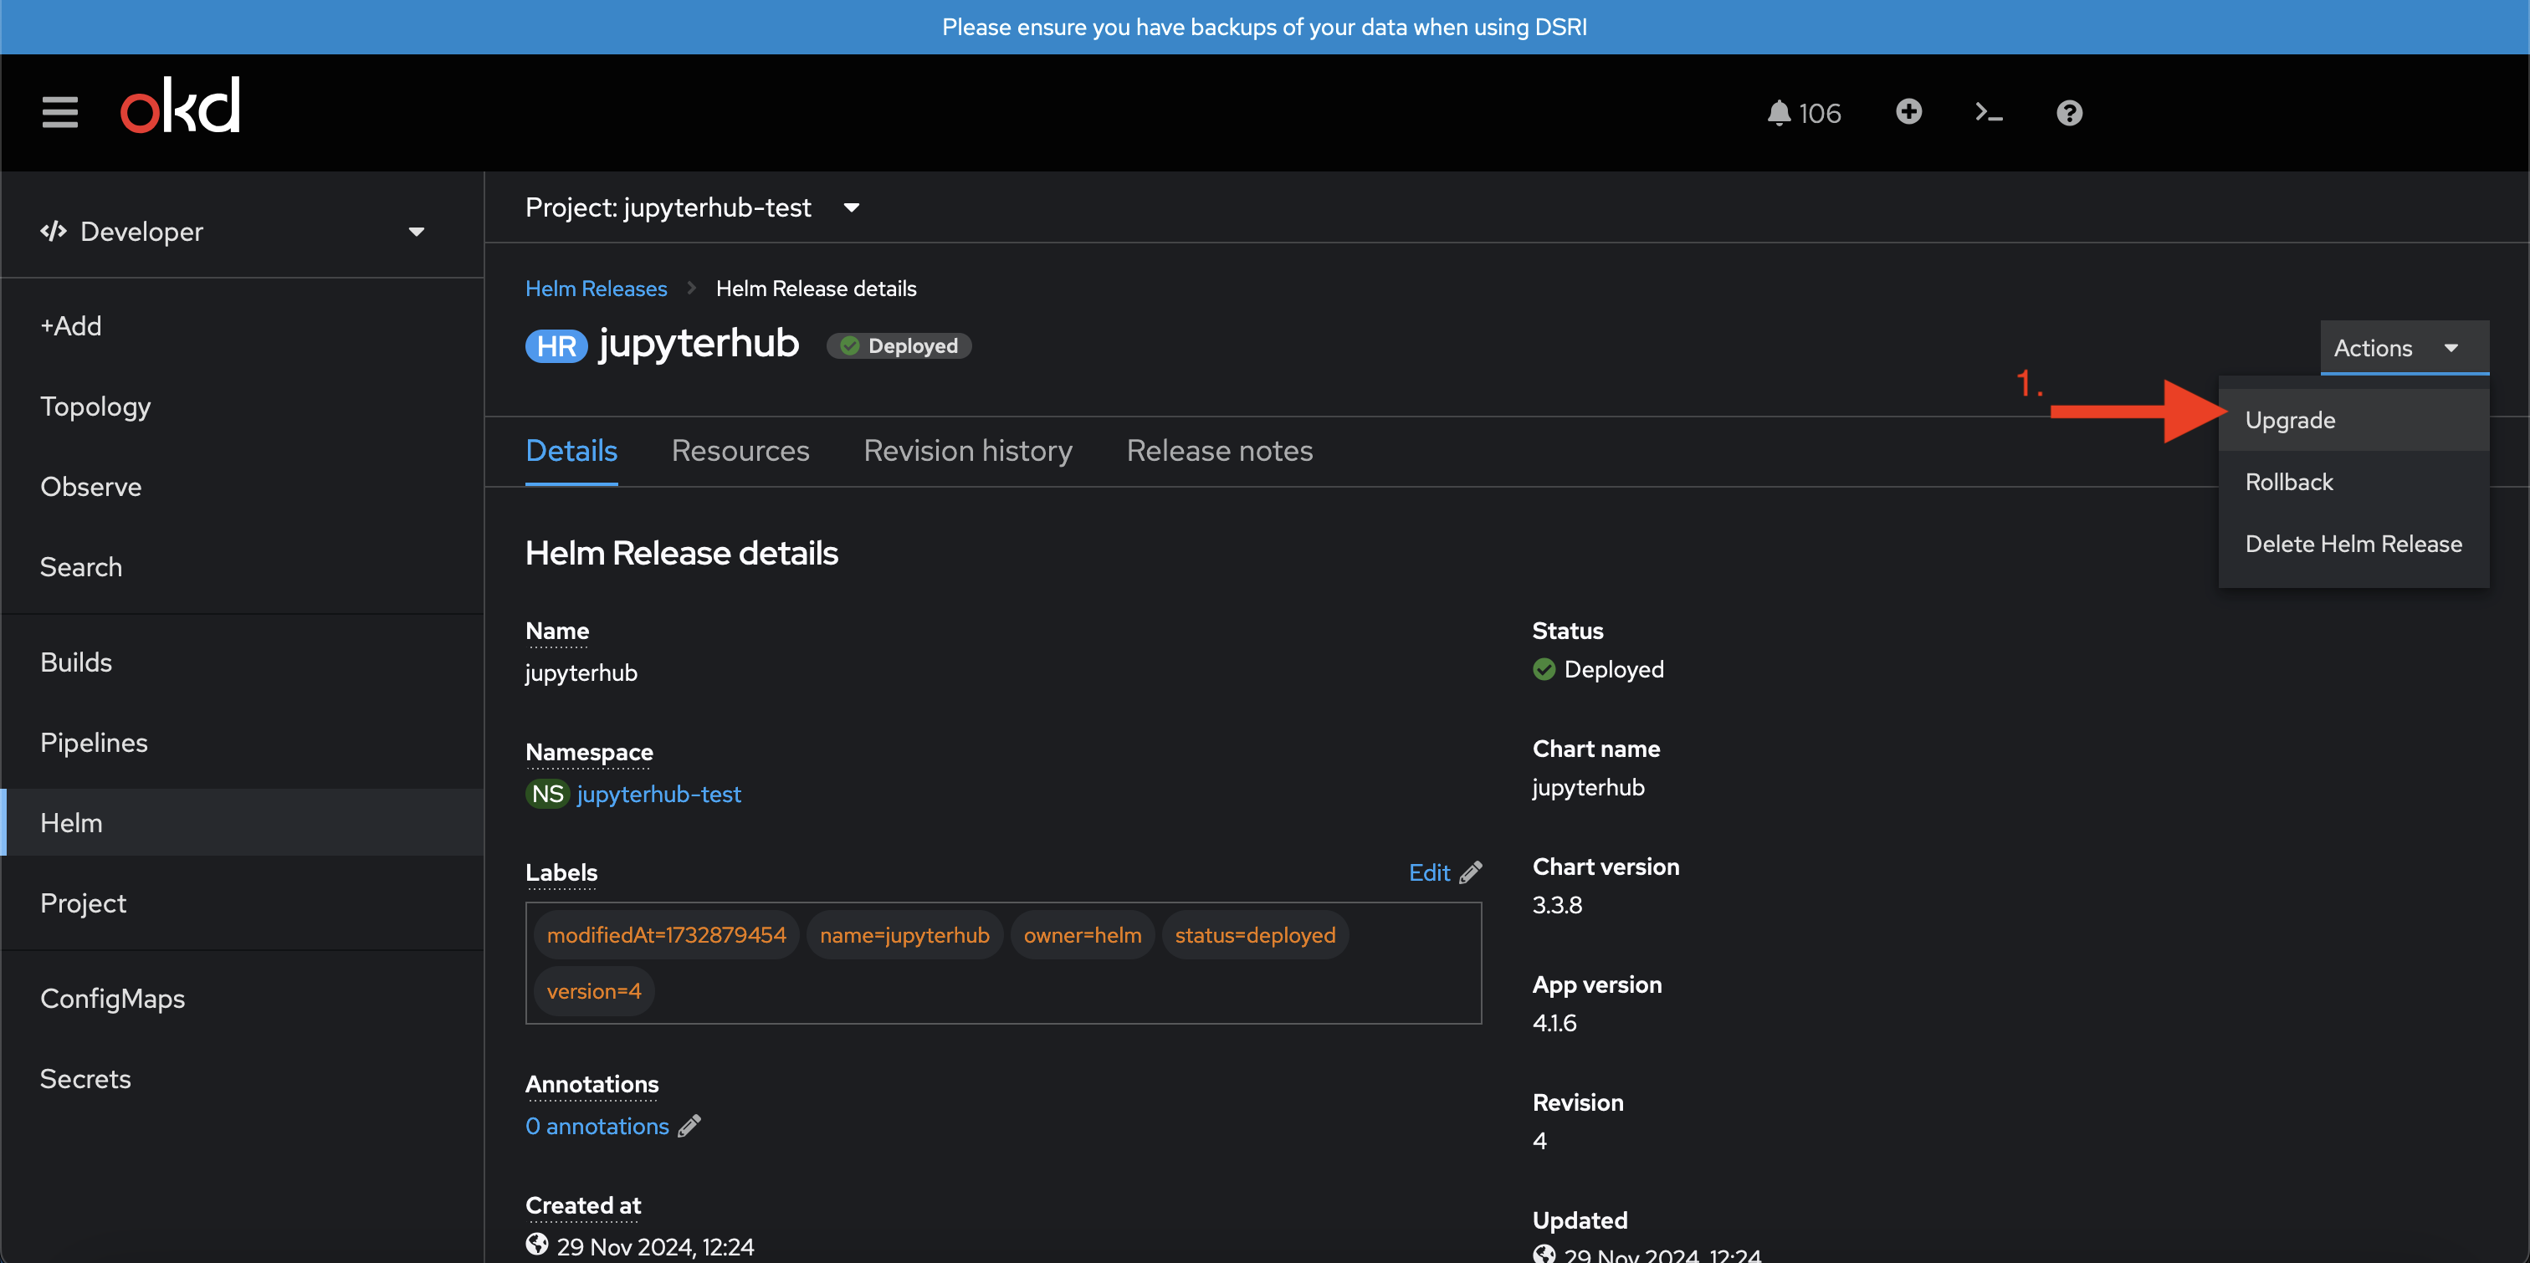The image size is (2530, 1263).
Task: Click the pencil icon next to Labels Edit
Action: [x=1470, y=872]
